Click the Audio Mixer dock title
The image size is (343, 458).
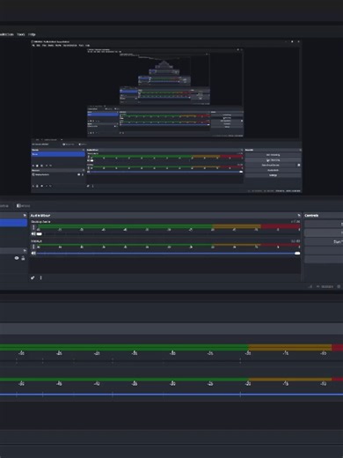coord(40,216)
